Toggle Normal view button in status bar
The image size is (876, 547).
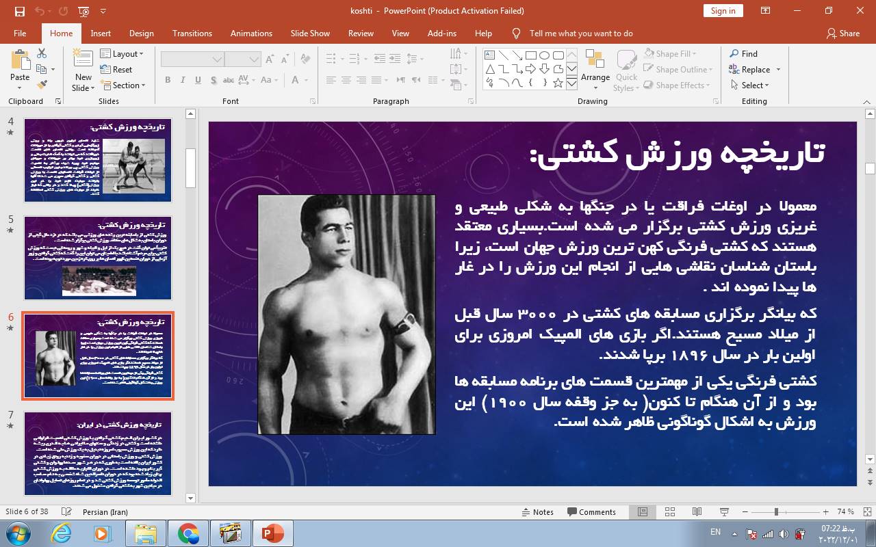[x=643, y=512]
